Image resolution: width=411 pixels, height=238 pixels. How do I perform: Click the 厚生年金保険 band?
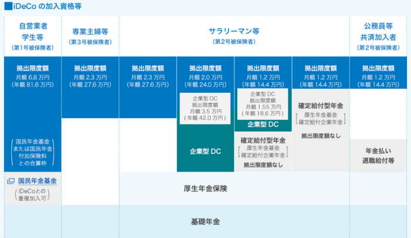pos(234,189)
